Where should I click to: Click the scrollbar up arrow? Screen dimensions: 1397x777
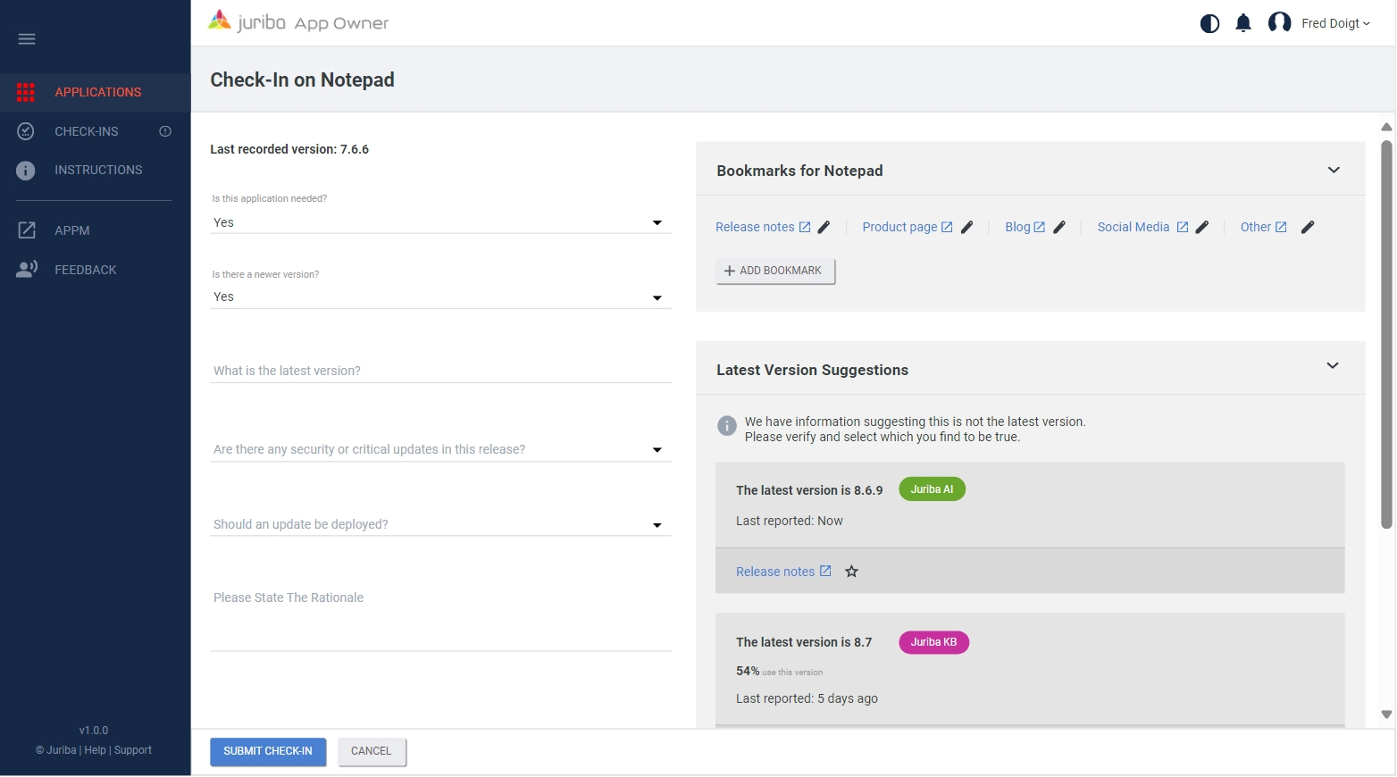point(1386,127)
